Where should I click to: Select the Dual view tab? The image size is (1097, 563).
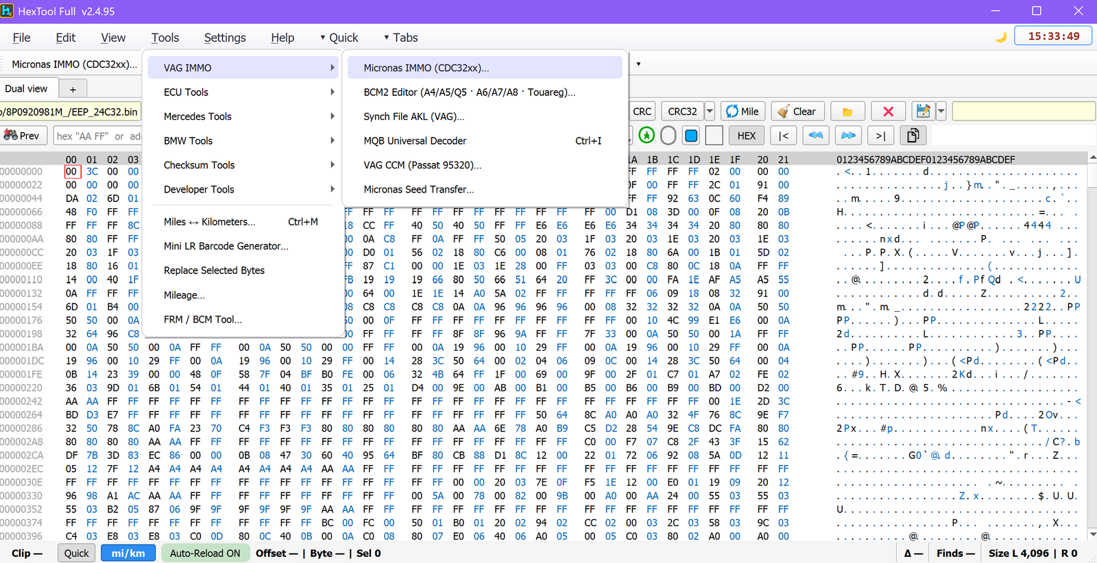click(27, 89)
